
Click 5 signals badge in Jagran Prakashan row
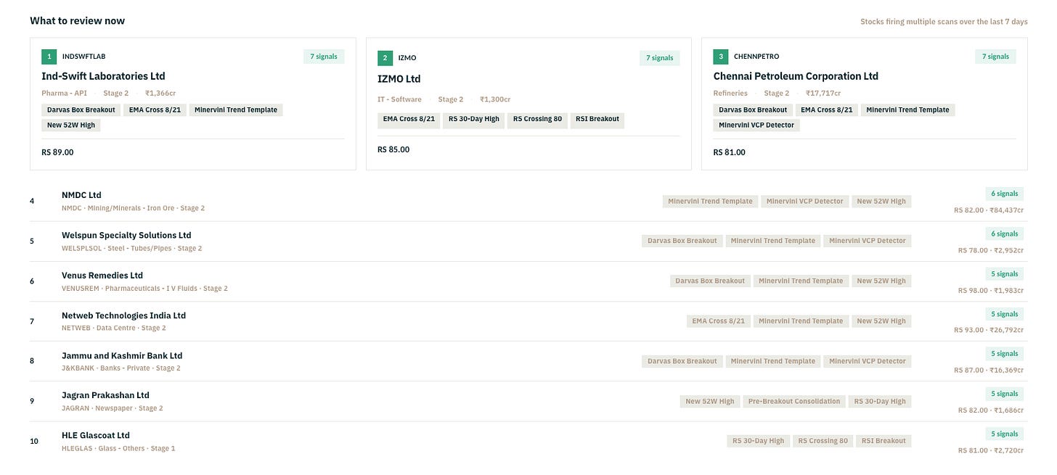point(1005,394)
